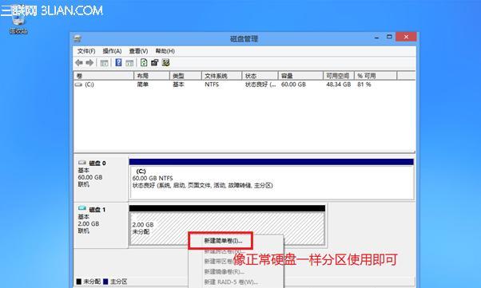Click the Forward arrow toolbar icon
481x288 pixels.
point(89,63)
